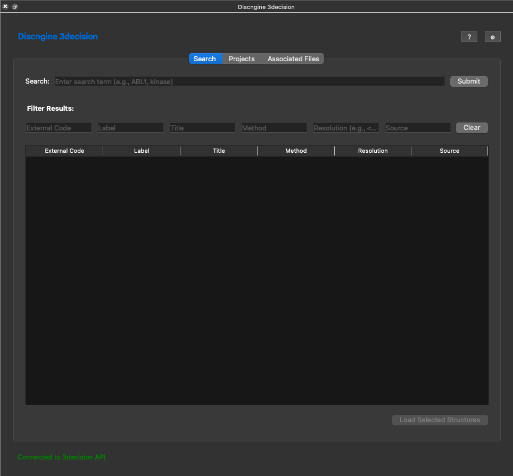513x476 pixels.
Task: Focus the Resolution filter field
Action: click(346, 128)
